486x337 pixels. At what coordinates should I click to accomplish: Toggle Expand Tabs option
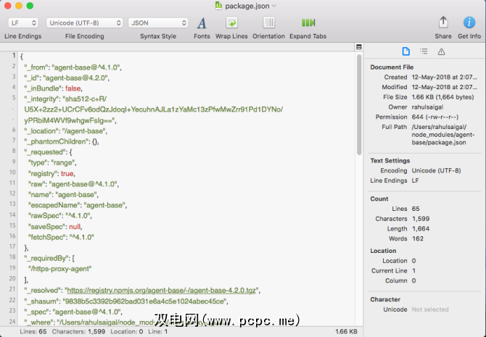point(308,23)
